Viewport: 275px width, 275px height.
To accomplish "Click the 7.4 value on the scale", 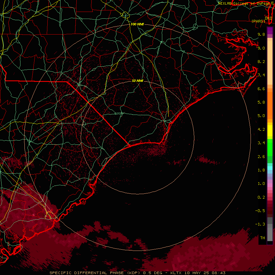I will (x=261, y=75).
